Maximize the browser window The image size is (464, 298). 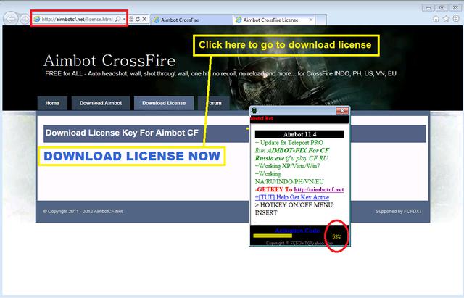coord(442,8)
